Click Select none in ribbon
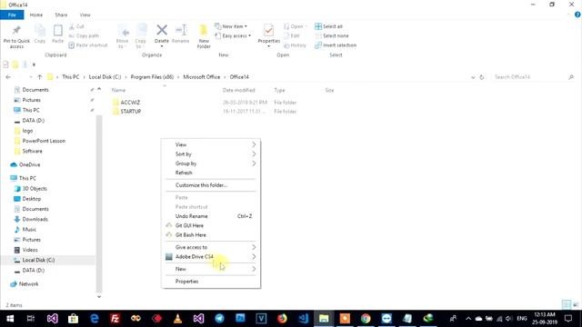The image size is (582, 327). coord(332,35)
